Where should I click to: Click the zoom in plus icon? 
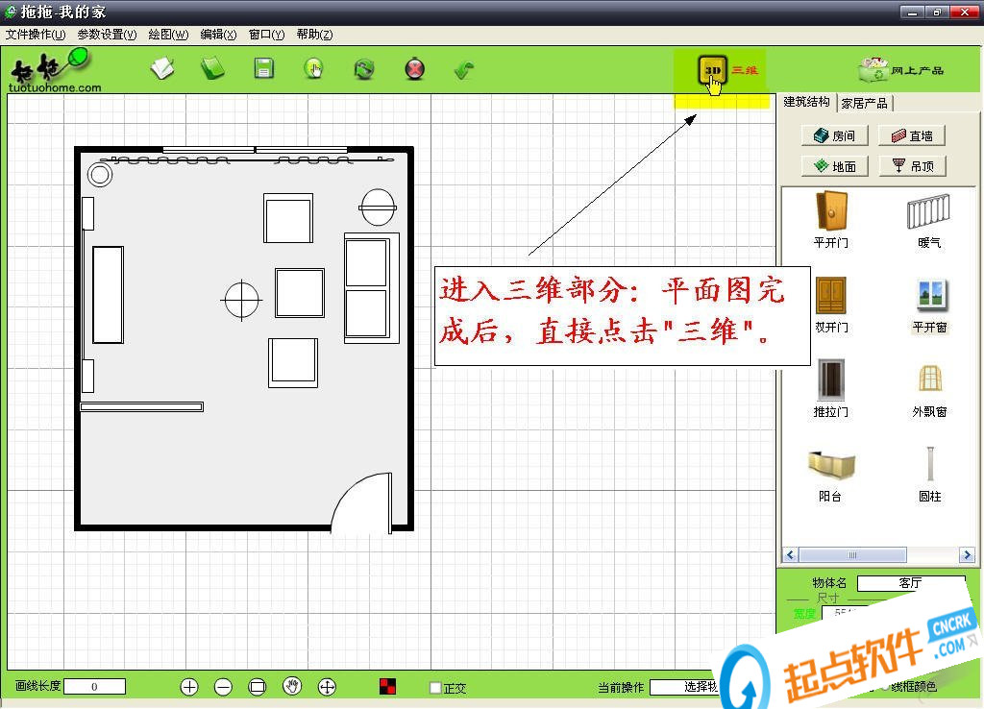click(x=189, y=687)
